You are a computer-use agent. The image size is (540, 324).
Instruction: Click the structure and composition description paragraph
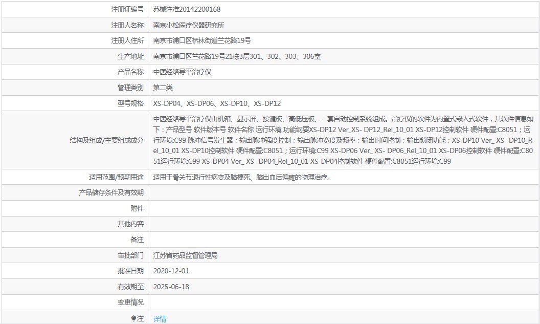343,140
